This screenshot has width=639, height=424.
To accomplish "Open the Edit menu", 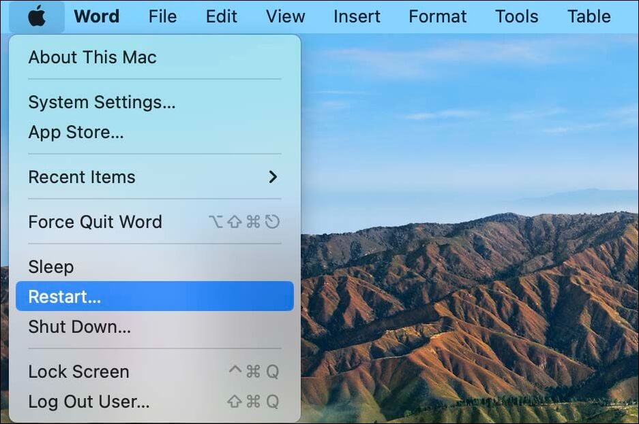I will (x=221, y=16).
